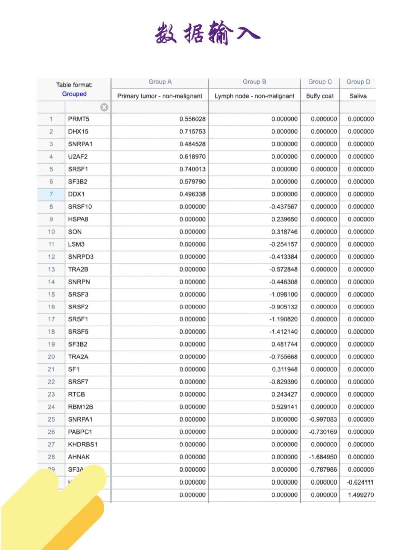Select cell value 0.239650
This screenshot has height=550, width=413.
(284, 219)
